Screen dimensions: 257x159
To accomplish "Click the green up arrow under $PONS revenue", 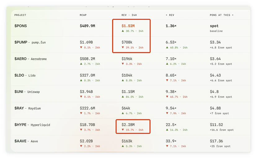I will coord(123,31).
